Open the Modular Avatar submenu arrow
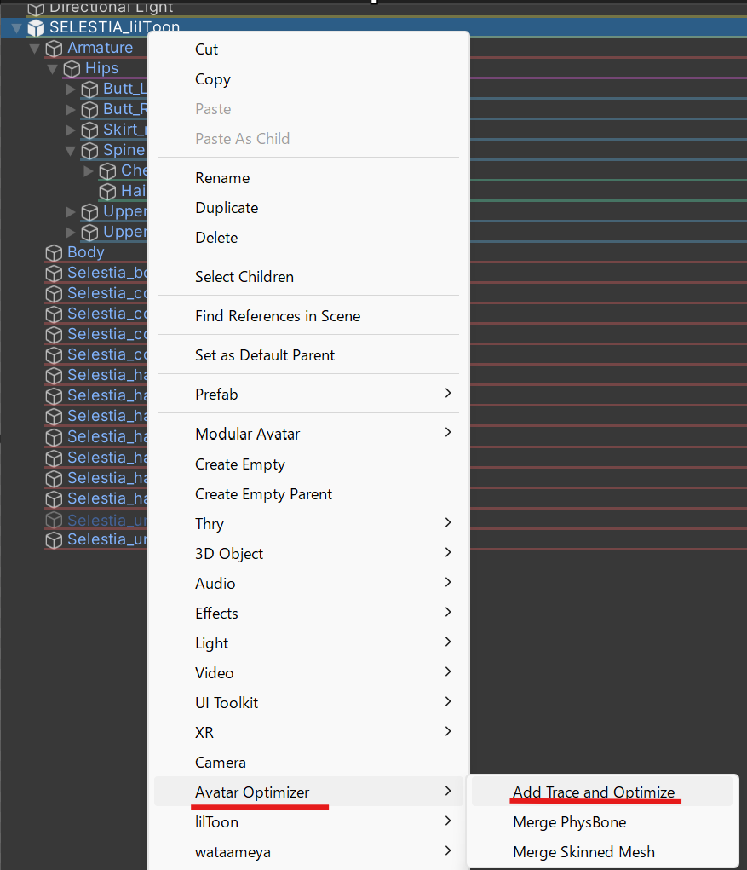This screenshot has width=747, height=870. click(x=448, y=432)
